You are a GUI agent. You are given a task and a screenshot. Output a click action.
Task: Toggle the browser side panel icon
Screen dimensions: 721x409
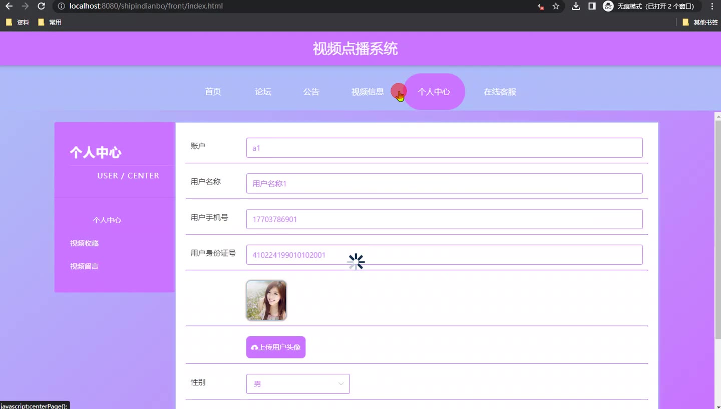[x=592, y=7]
